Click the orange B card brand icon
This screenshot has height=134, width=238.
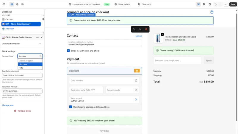click(137, 71)
